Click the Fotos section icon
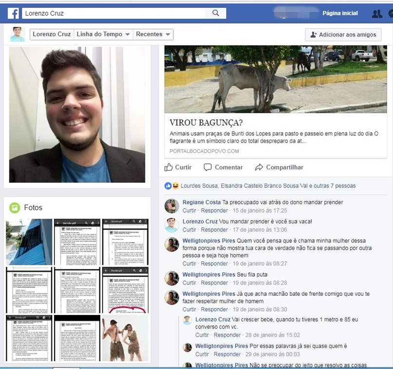The image size is (393, 369). coord(15,208)
